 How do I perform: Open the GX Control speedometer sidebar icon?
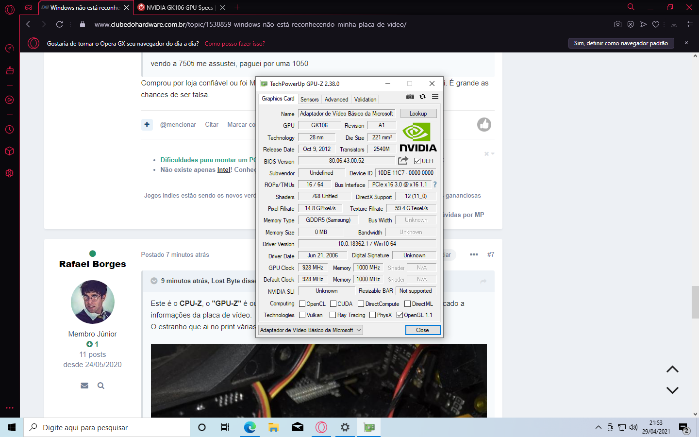9,48
